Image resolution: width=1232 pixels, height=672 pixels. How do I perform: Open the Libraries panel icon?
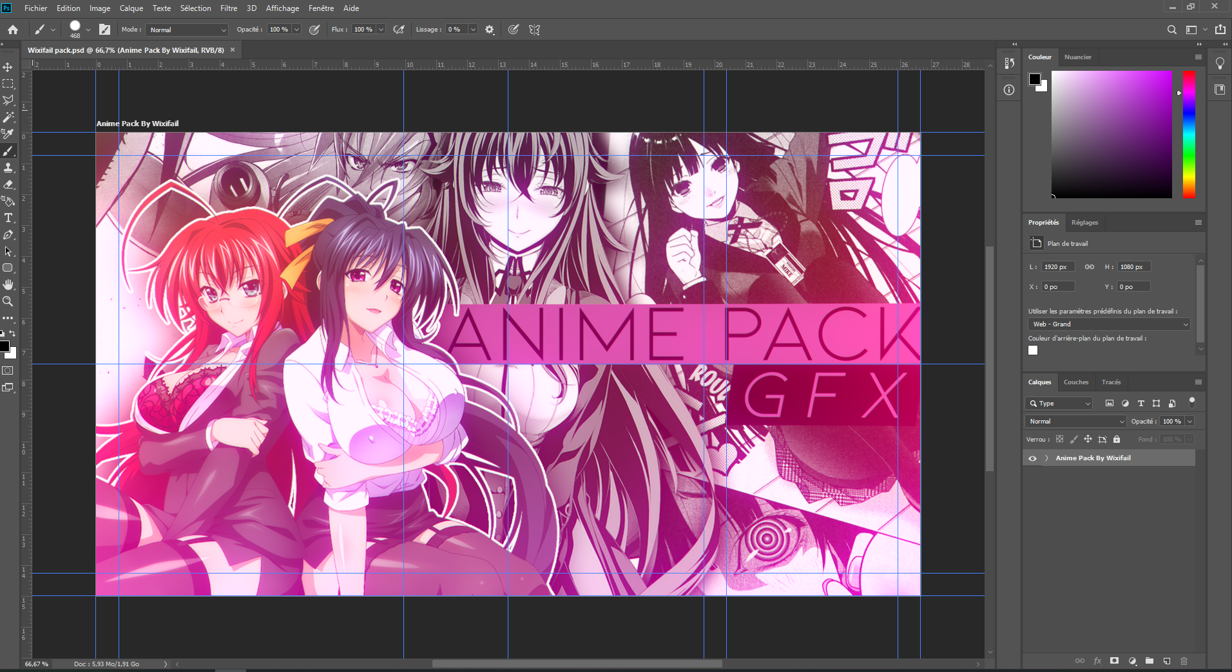click(x=1220, y=90)
